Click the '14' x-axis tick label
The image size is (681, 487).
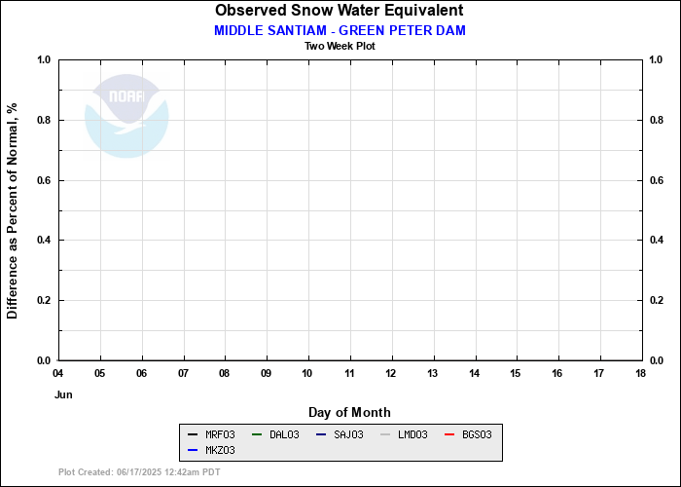point(475,373)
